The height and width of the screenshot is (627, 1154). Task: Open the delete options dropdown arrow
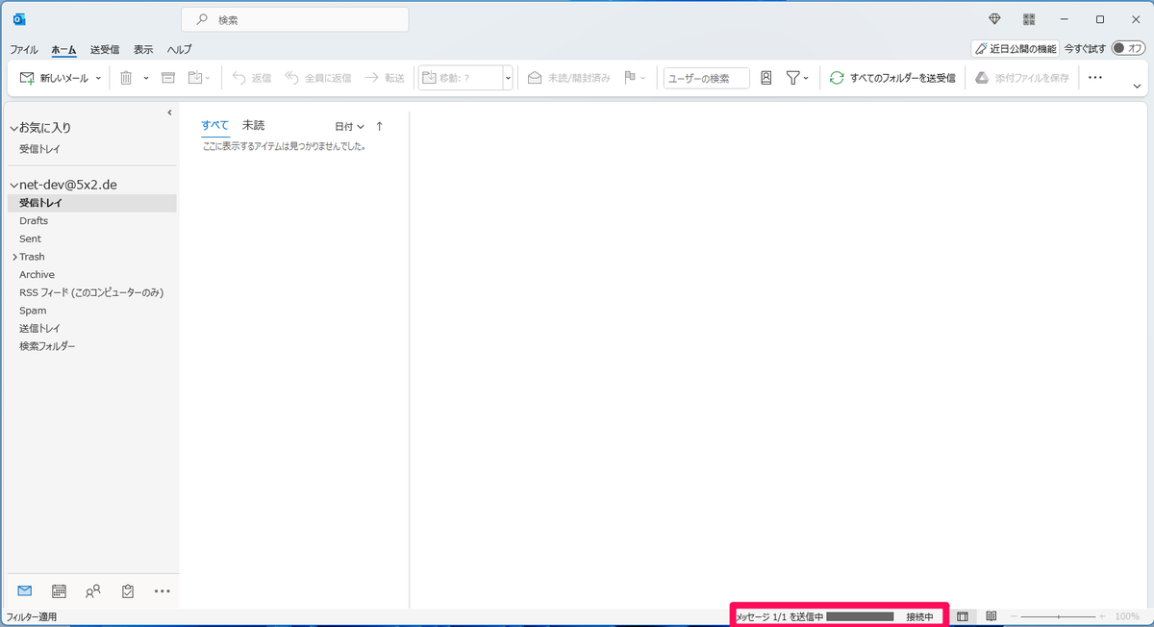(x=146, y=78)
